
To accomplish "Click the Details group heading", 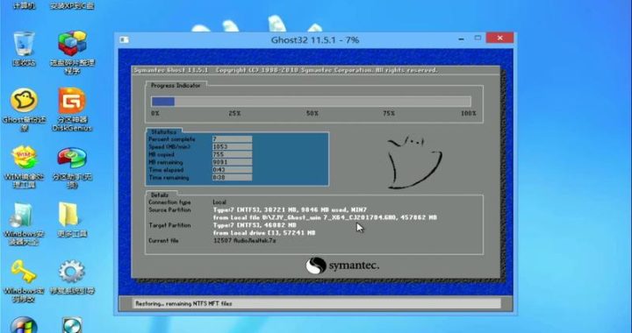I will [160, 195].
